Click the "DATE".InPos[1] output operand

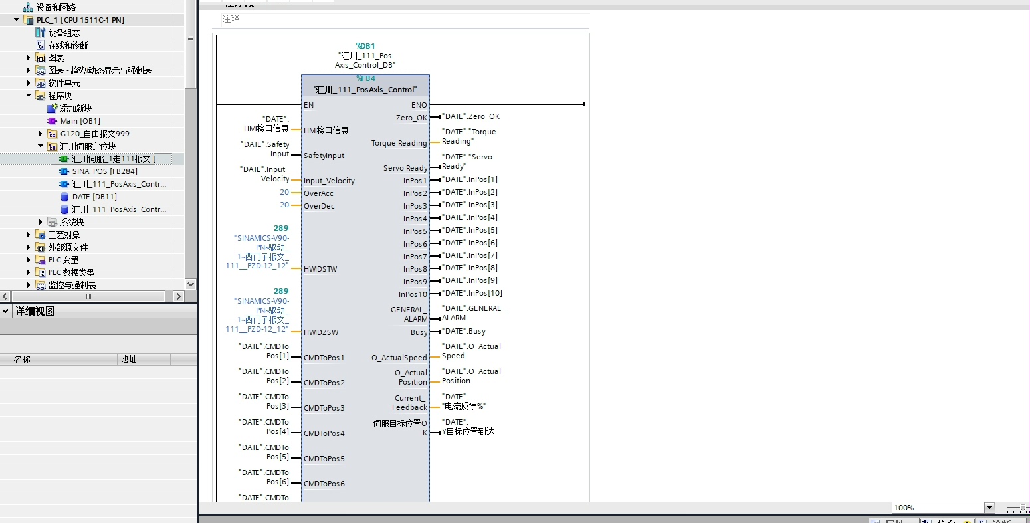(469, 179)
